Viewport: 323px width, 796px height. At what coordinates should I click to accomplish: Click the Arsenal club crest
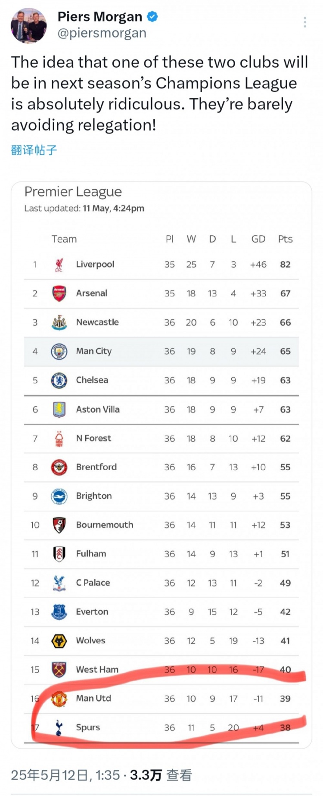pyautogui.click(x=59, y=293)
